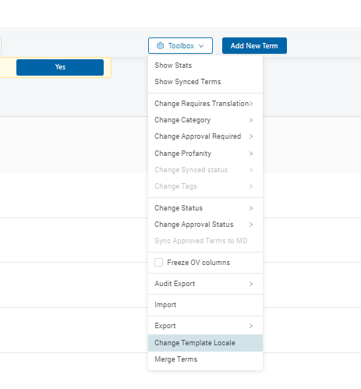The width and height of the screenshot is (361, 389).
Task: Select Show Synced Terms menu entry
Action: 205,82
